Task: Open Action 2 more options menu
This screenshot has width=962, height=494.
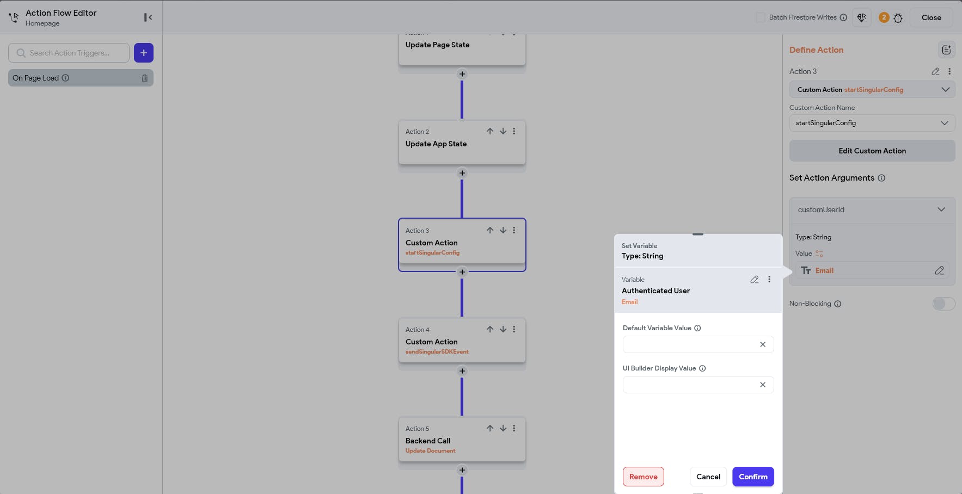Action: [x=514, y=131]
